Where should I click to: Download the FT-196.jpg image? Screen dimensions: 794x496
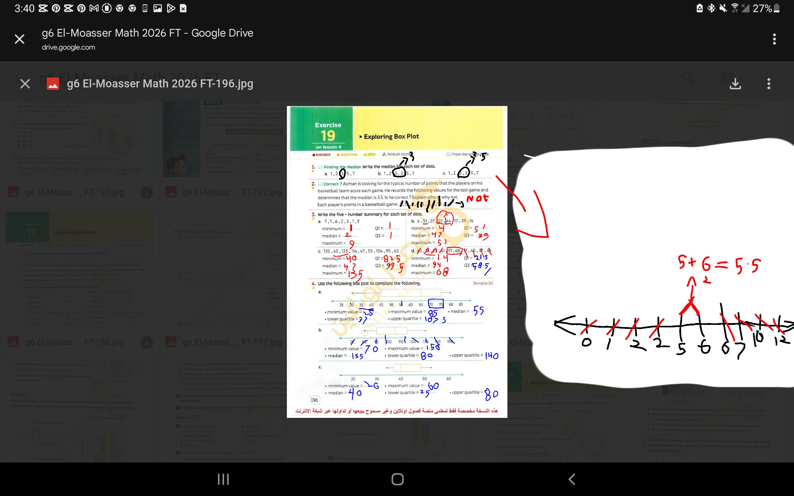(x=735, y=84)
